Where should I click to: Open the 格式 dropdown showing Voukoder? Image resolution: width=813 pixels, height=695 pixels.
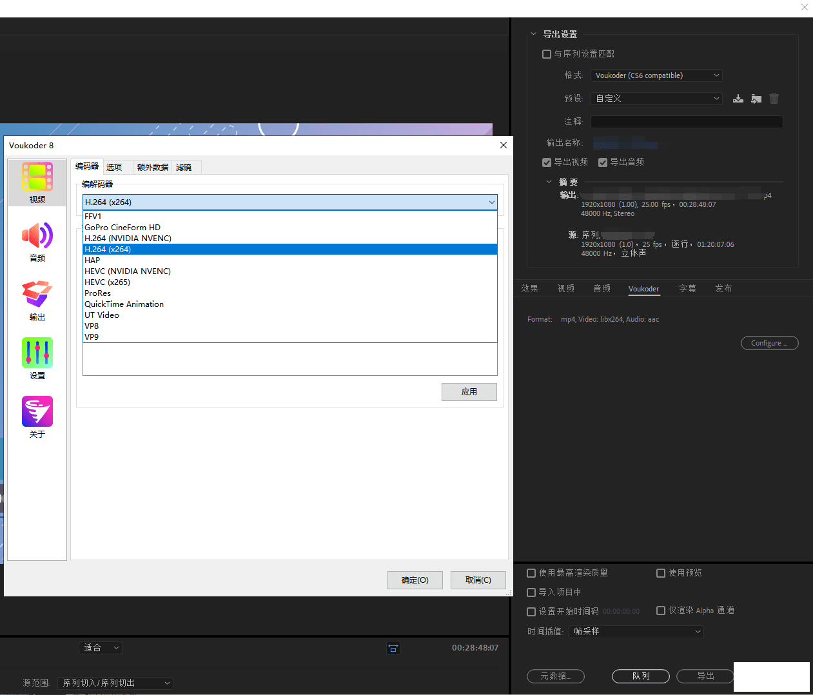[656, 75]
